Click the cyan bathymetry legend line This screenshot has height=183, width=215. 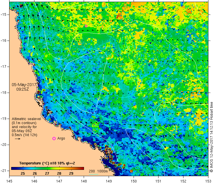coord(93,174)
